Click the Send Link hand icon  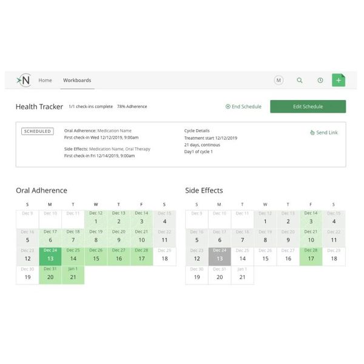pyautogui.click(x=312, y=132)
